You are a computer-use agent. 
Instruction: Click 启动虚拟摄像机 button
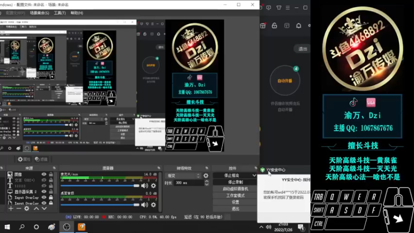235,189
